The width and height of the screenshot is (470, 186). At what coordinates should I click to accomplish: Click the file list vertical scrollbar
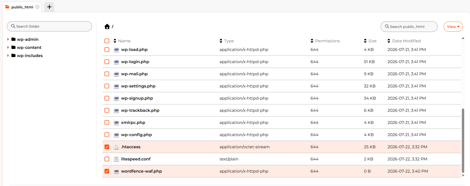(x=463, y=140)
